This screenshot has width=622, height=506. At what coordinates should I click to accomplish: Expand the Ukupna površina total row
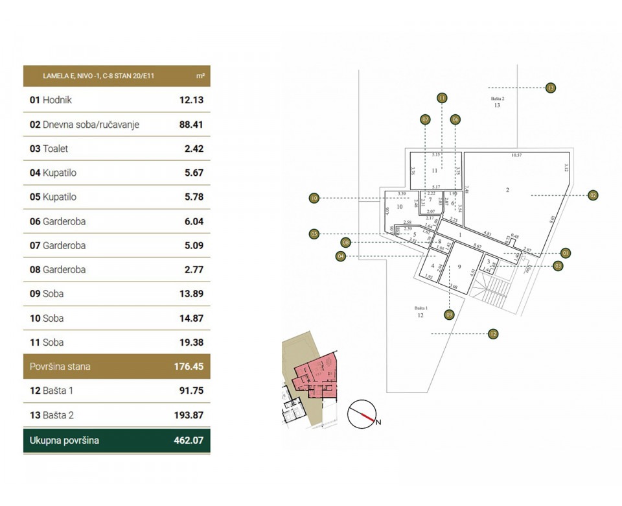(x=117, y=440)
